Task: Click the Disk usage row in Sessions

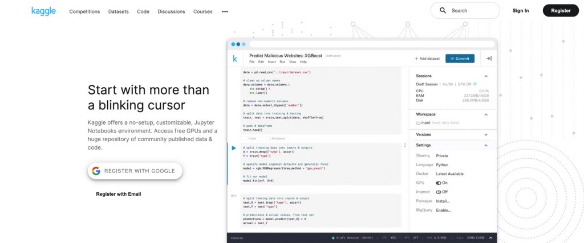Action: tap(452, 100)
